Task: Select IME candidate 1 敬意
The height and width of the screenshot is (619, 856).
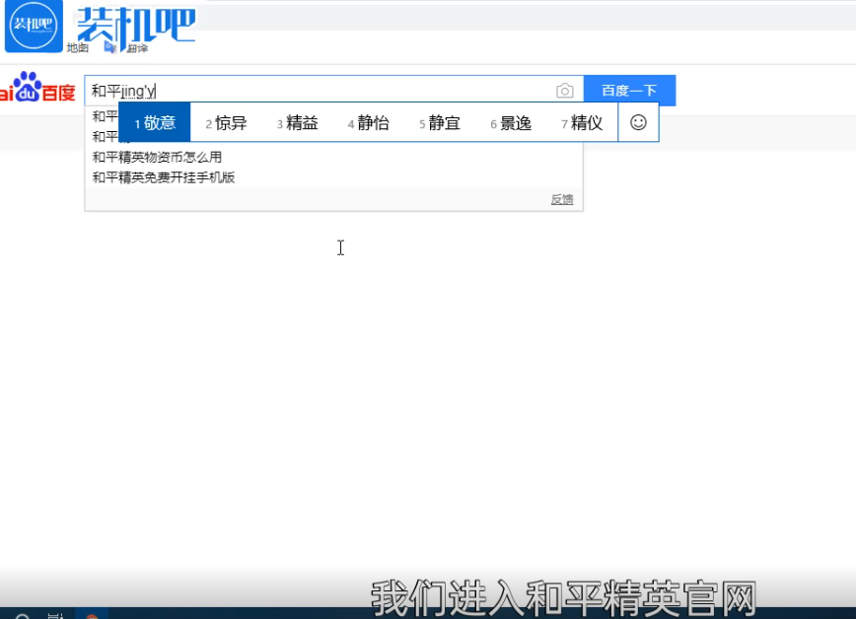Action: 155,123
